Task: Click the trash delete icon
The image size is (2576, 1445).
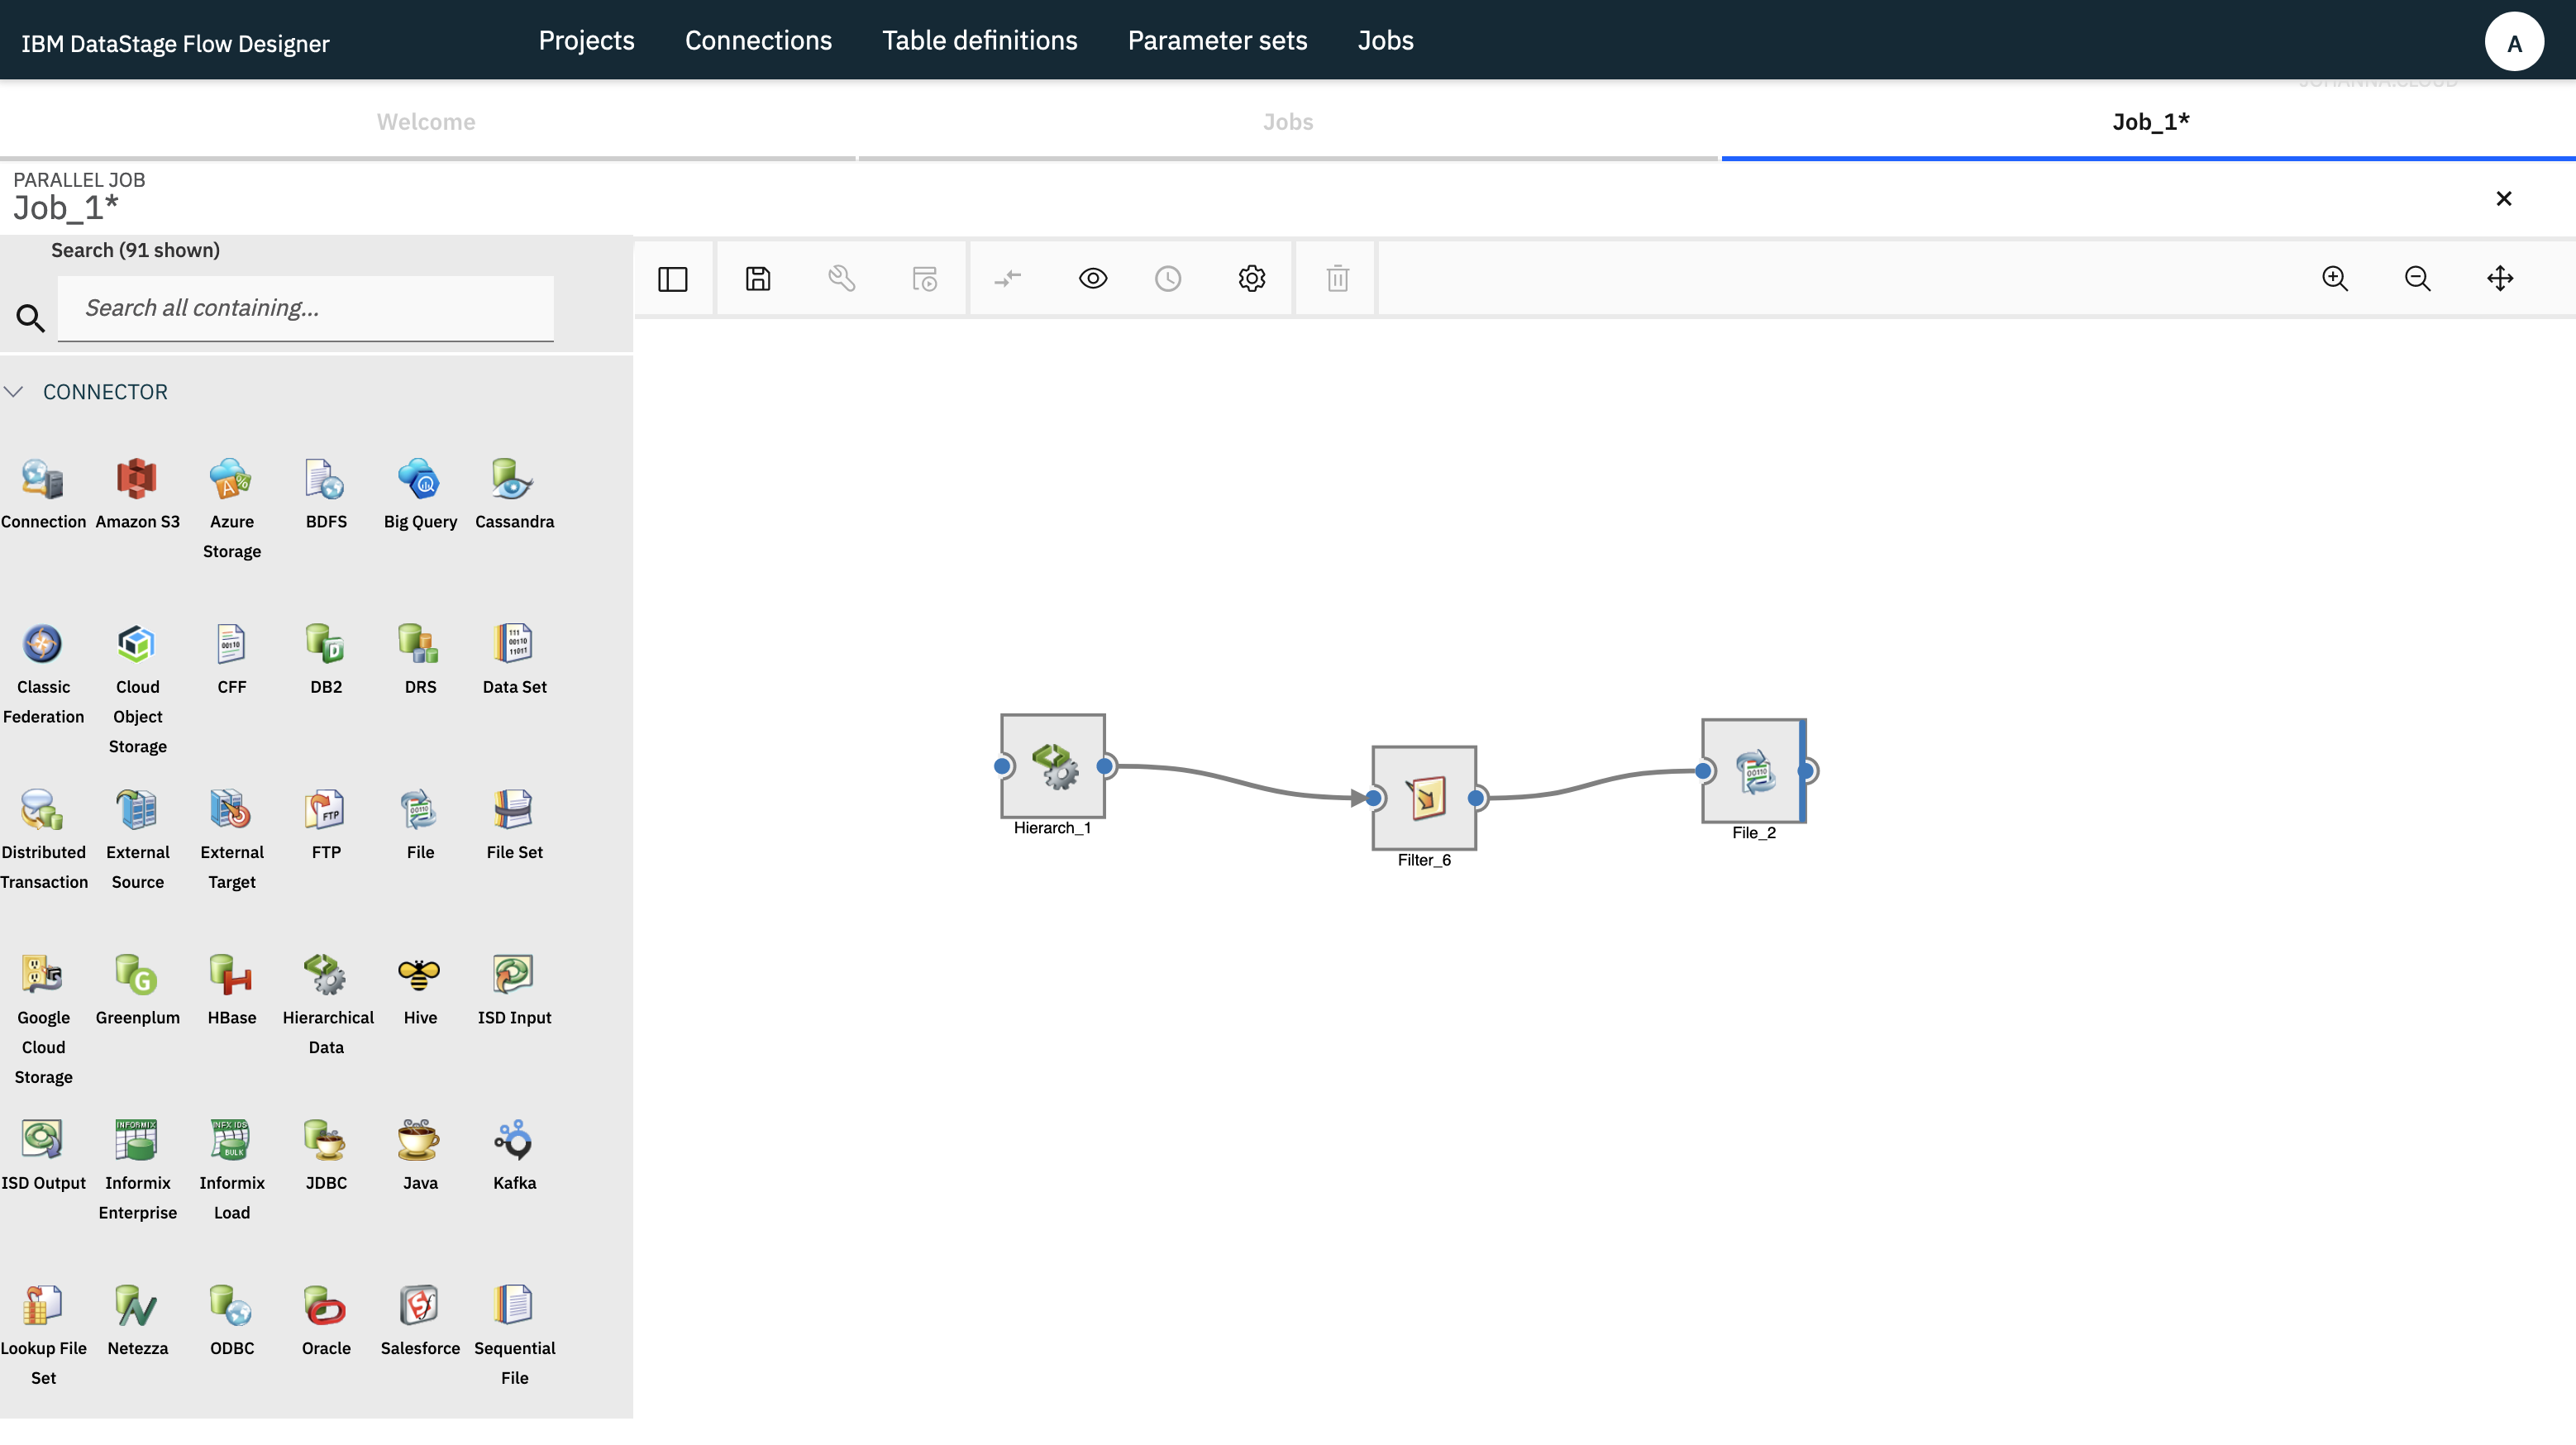Action: click(1338, 278)
